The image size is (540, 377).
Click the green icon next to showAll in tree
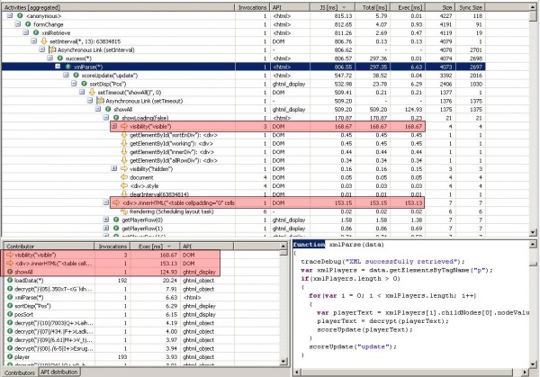pos(108,109)
